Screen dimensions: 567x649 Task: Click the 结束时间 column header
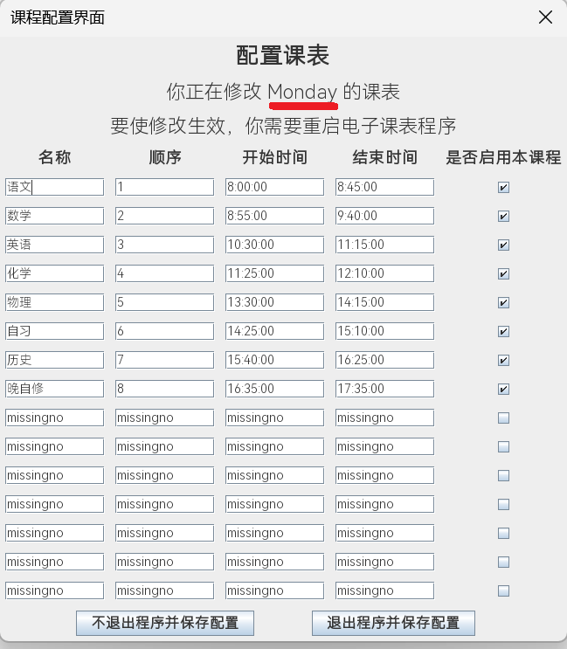385,157
